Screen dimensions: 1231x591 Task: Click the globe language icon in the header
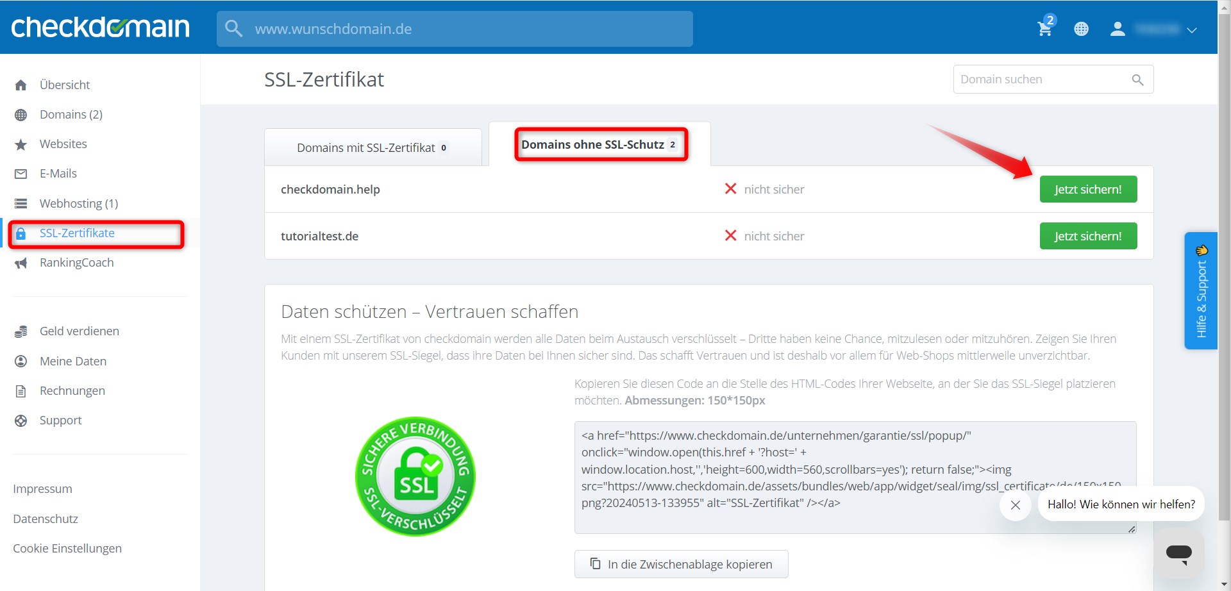click(x=1081, y=29)
